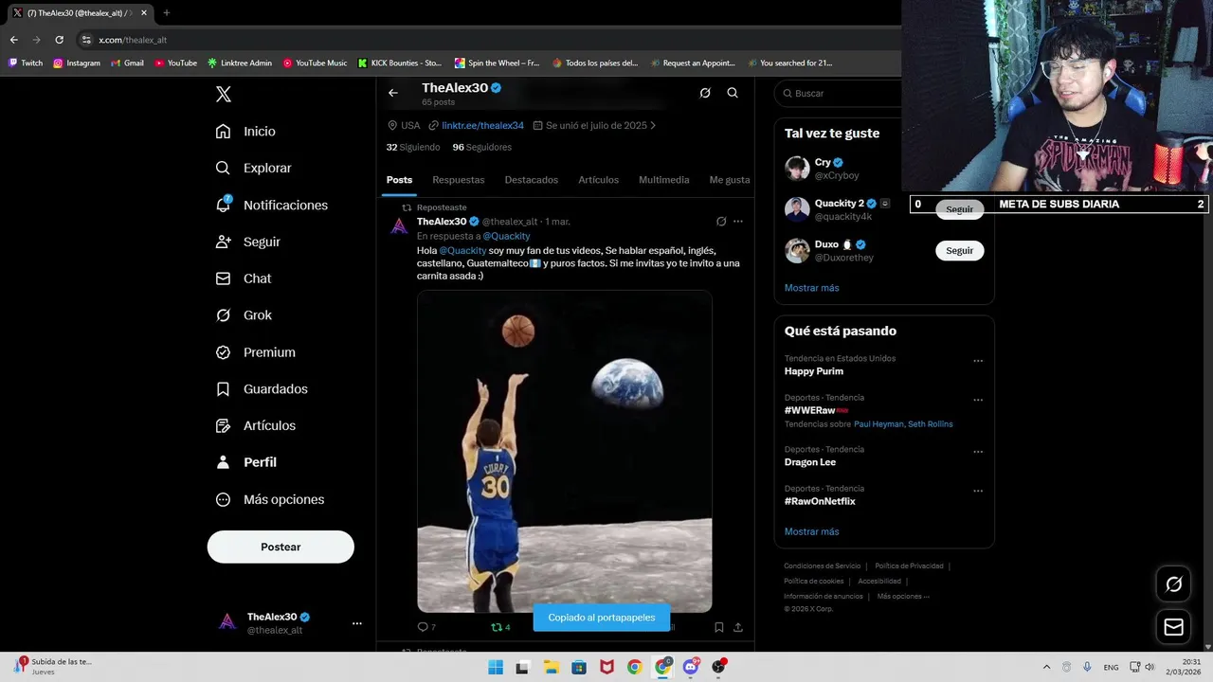1213x682 pixels.
Task: Open the Twitch bookmark
Action: pos(26,63)
